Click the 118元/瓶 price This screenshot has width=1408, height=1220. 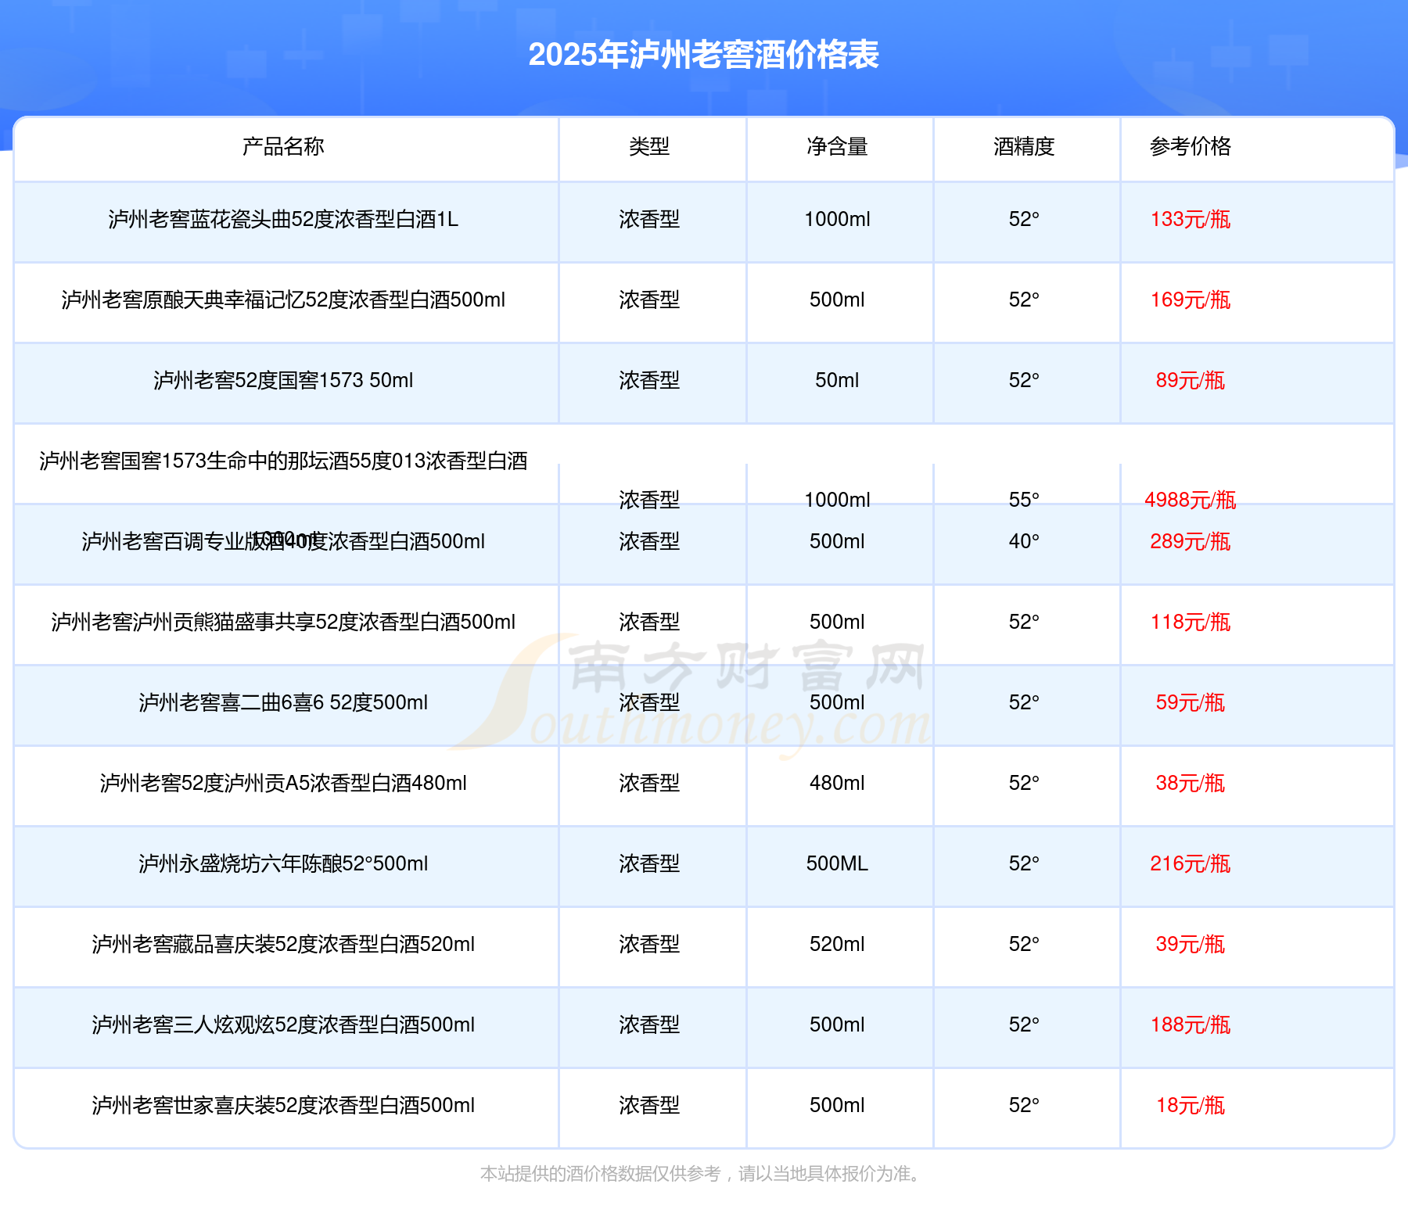pos(1191,622)
